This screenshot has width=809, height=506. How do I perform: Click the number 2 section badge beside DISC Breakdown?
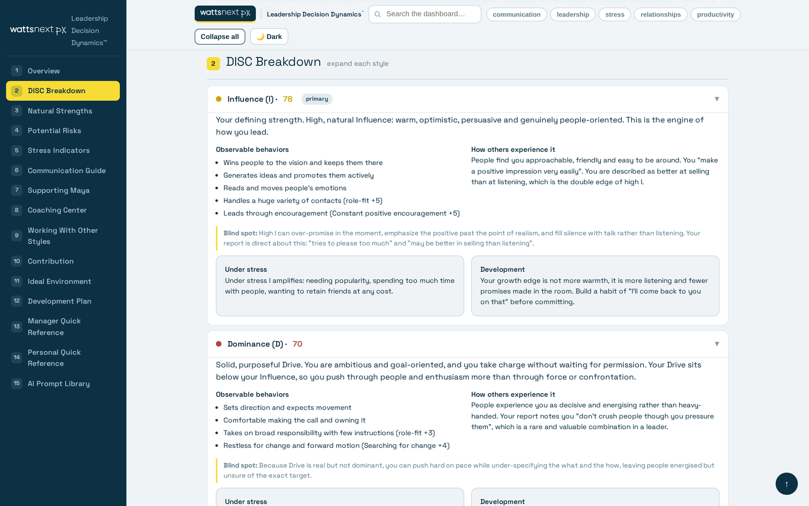click(x=213, y=64)
